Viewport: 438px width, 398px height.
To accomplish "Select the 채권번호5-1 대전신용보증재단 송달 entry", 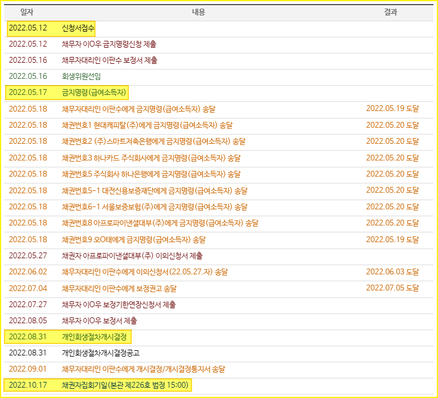I will click(x=155, y=190).
